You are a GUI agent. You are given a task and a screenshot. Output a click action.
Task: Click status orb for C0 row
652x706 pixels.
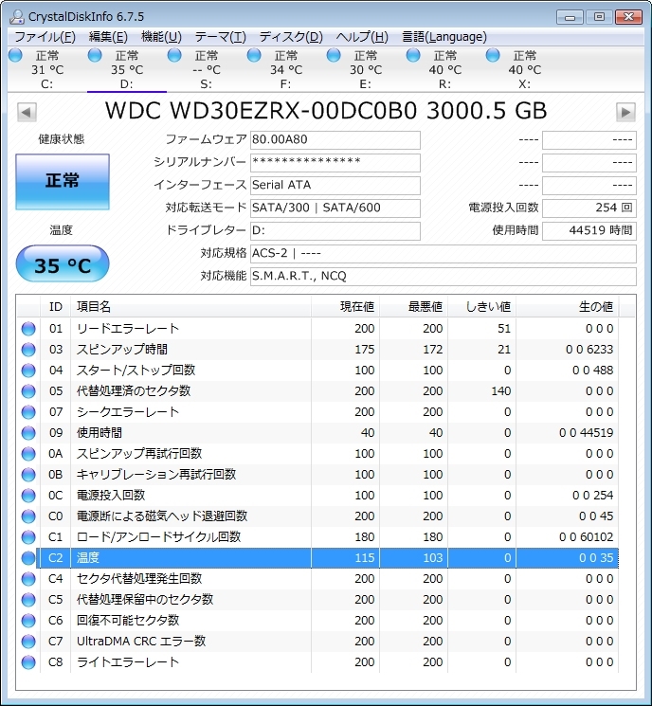28,516
